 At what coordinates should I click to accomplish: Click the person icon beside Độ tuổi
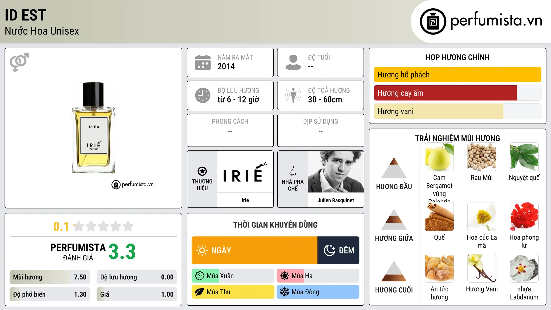coord(293,62)
